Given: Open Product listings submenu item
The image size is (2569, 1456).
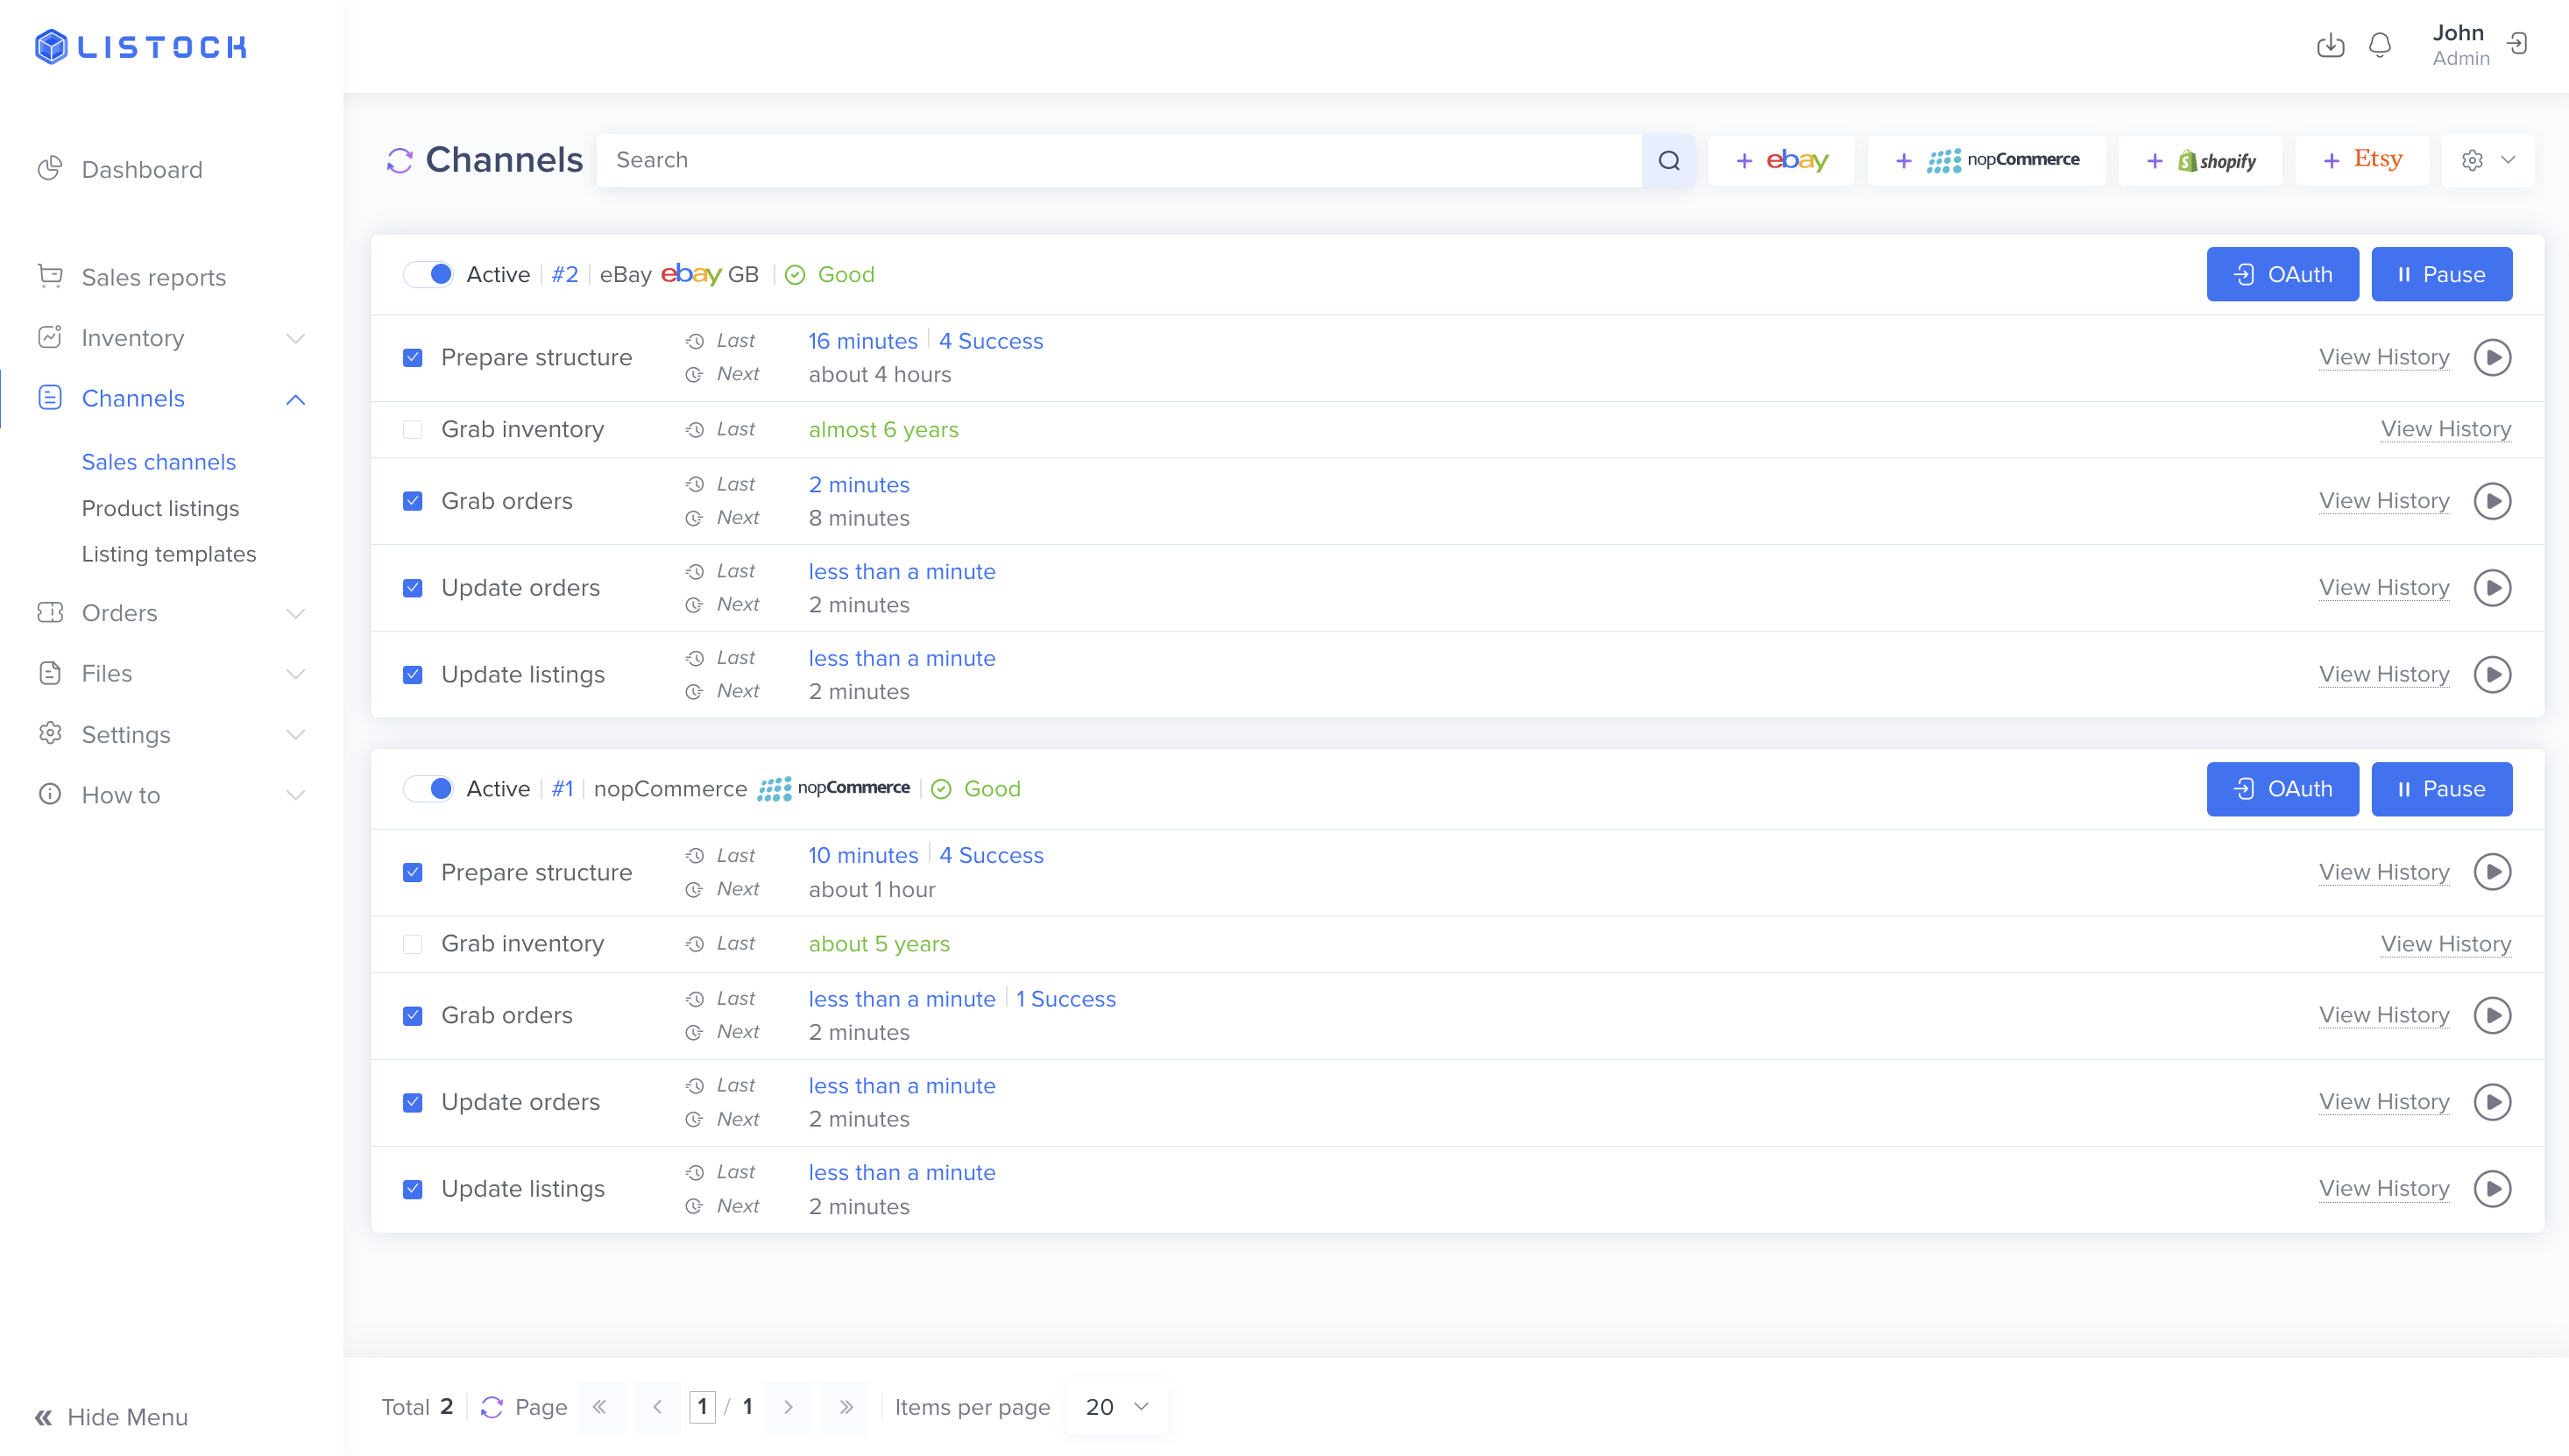Looking at the screenshot, I should (160, 508).
